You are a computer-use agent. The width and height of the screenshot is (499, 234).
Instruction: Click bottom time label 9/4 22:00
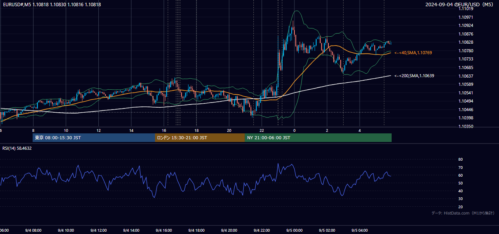(262, 230)
